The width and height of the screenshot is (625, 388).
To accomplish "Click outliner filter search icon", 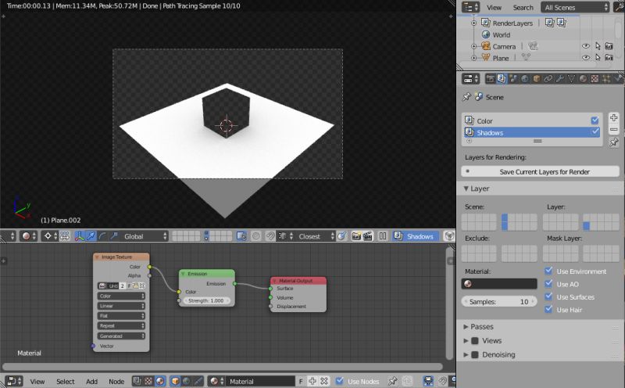I will pos(620,7).
